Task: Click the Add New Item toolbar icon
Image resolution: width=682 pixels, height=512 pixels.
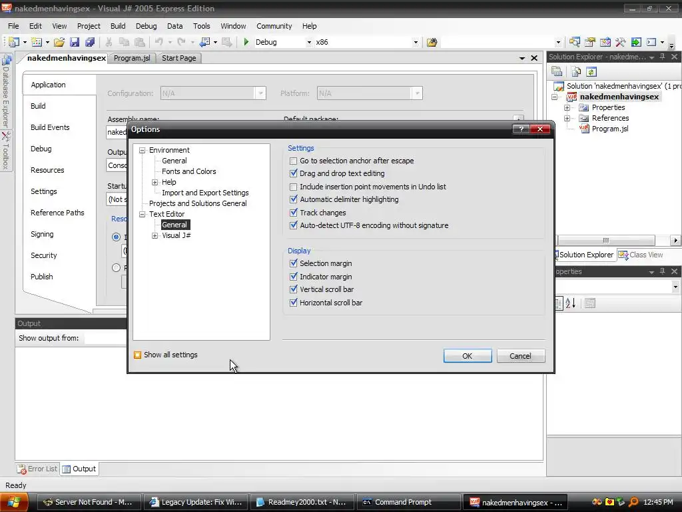Action: tap(37, 42)
